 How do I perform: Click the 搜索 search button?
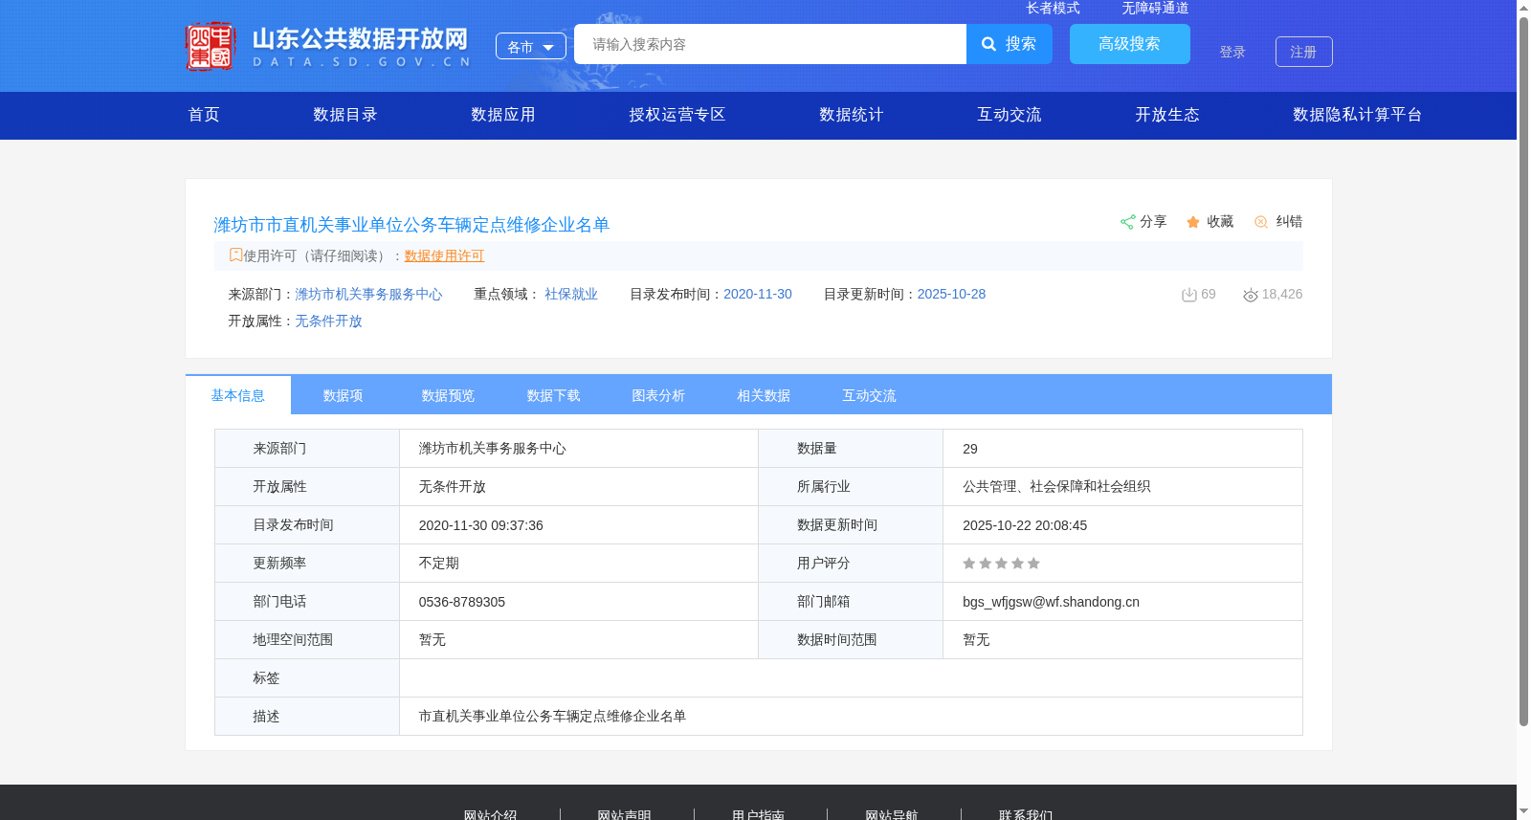(1010, 44)
